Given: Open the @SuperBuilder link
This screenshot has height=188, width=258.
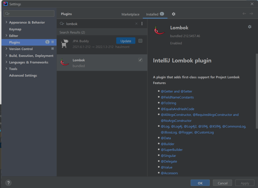Looking at the screenshot, I should (x=172, y=150).
